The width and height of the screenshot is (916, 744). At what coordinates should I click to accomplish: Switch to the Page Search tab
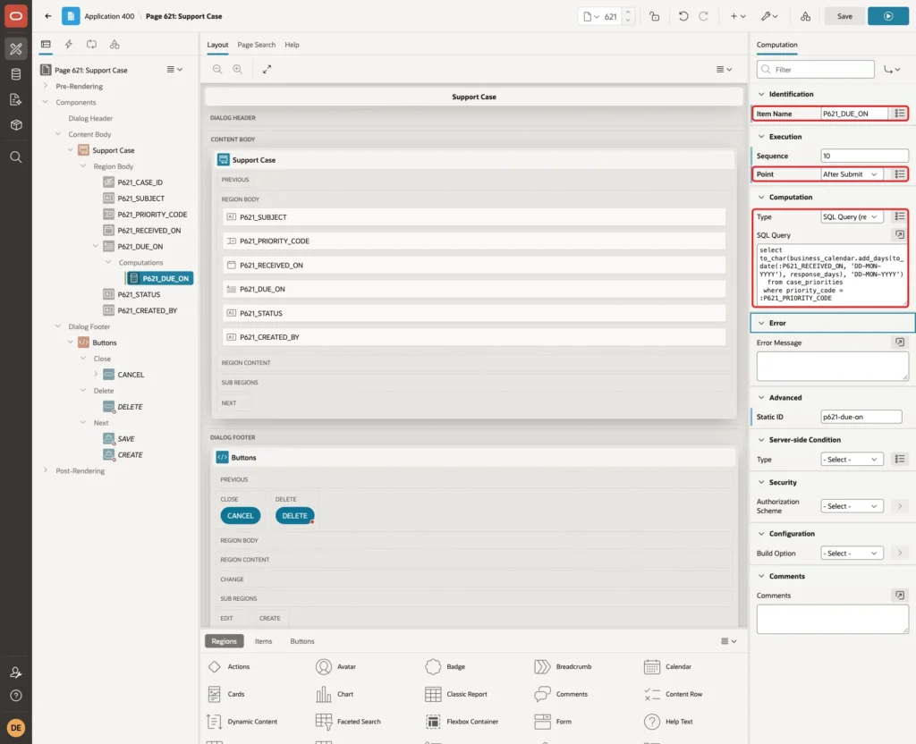click(x=257, y=45)
